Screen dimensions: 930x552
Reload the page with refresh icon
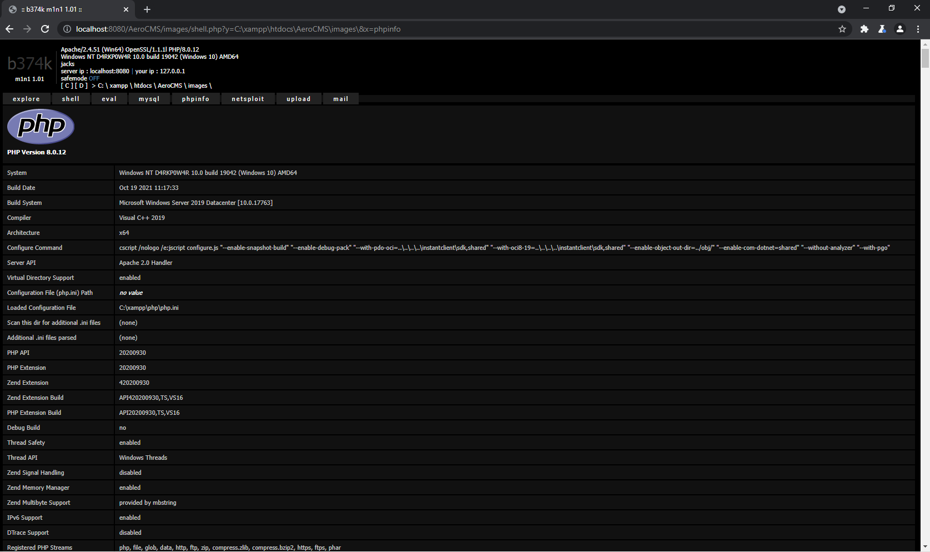(x=45, y=29)
